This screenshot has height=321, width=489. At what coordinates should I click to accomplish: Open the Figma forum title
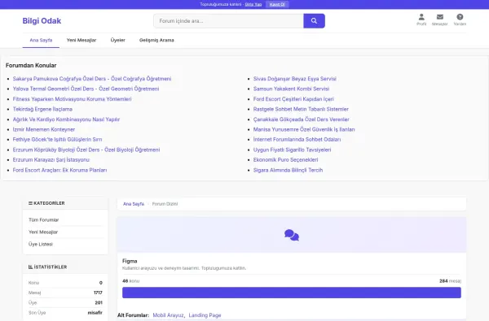coord(130,261)
